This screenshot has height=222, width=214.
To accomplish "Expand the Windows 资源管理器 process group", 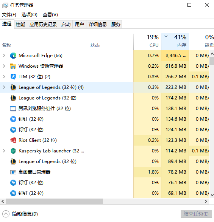I will tap(4, 66).
